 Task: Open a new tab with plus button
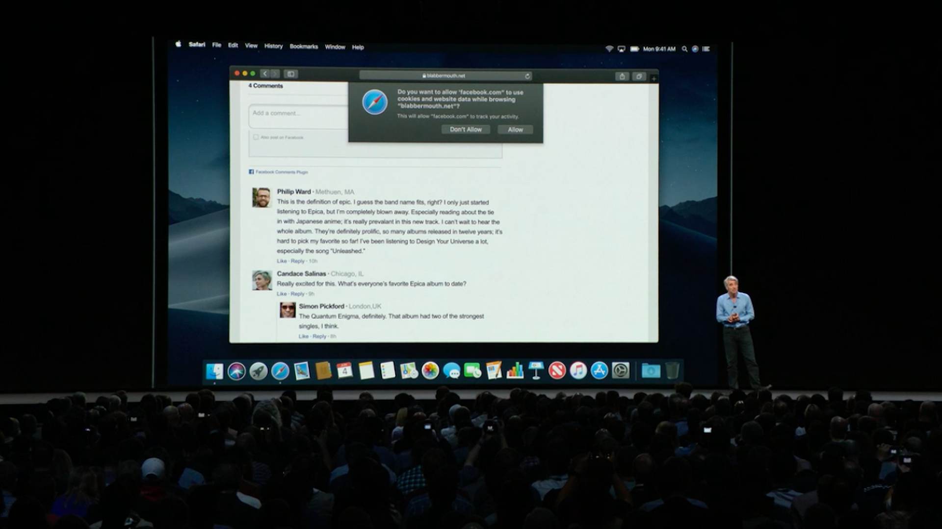(x=654, y=78)
